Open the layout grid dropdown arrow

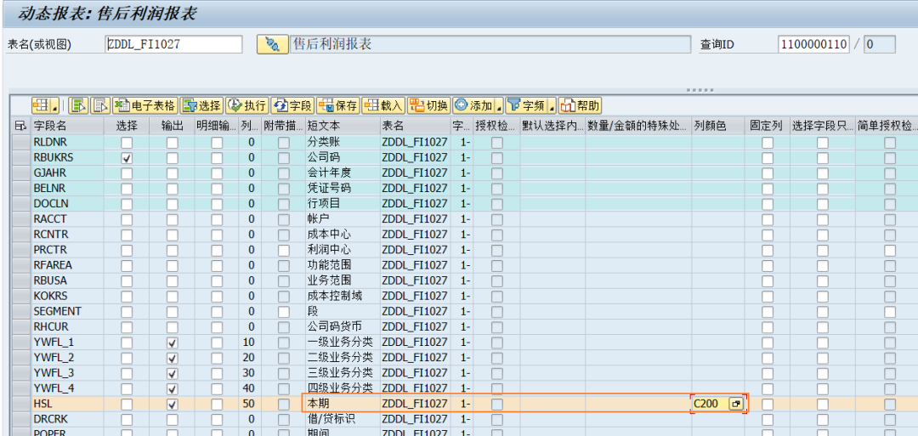[55, 105]
